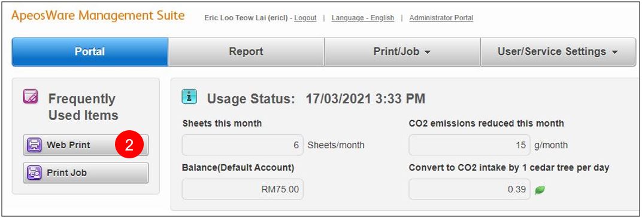The width and height of the screenshot is (642, 218).
Task: Click the Frequently Used Items edit icon
Action: (31, 97)
